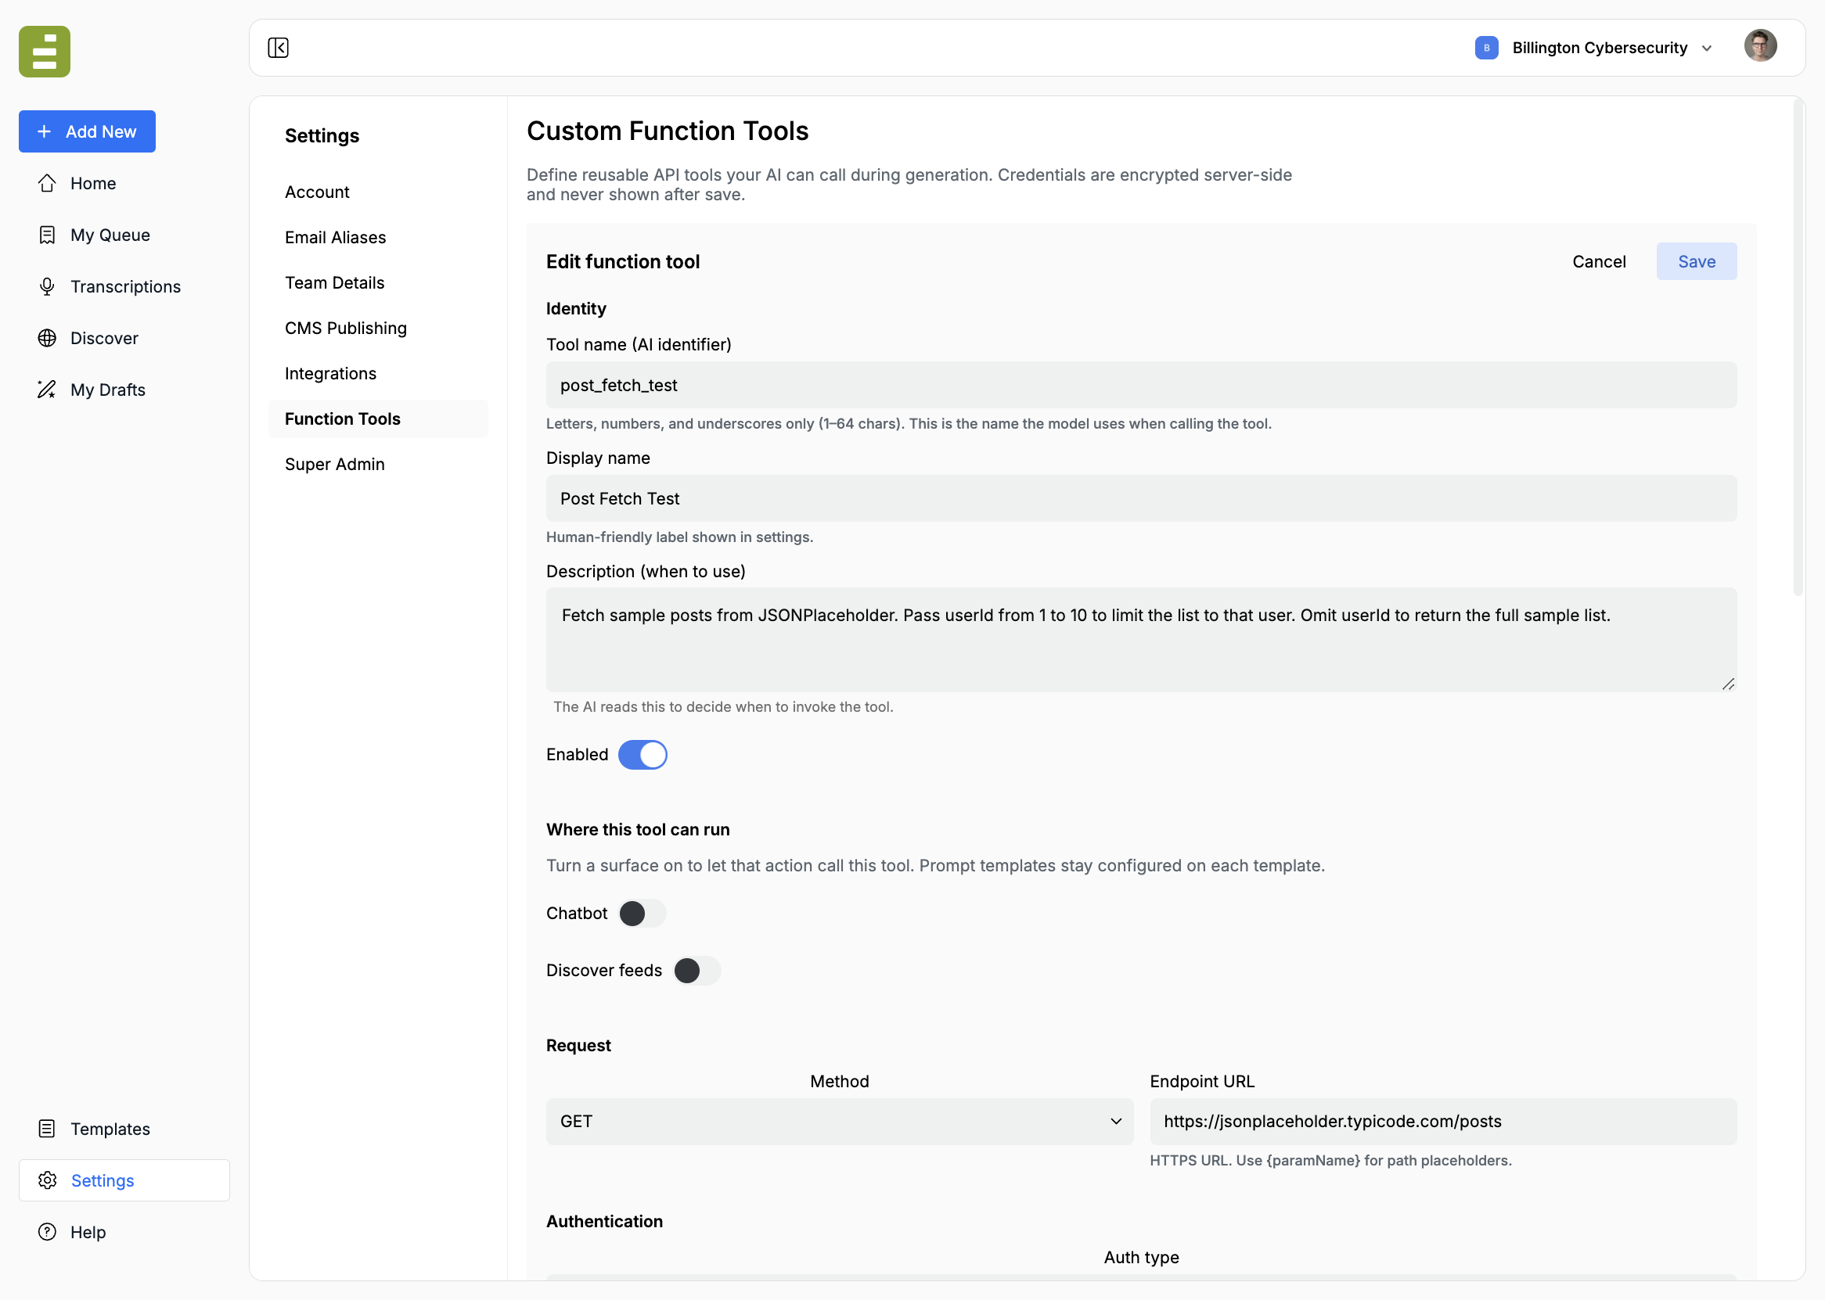Click the Description text area

pyautogui.click(x=1141, y=640)
